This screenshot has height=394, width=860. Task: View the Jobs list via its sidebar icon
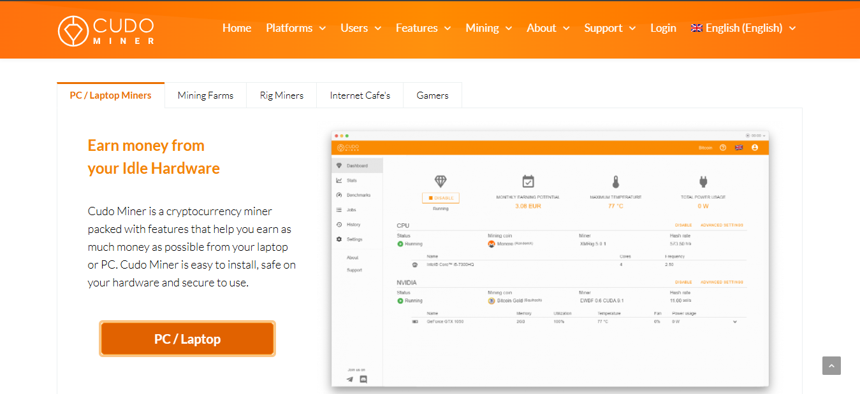[339, 209]
